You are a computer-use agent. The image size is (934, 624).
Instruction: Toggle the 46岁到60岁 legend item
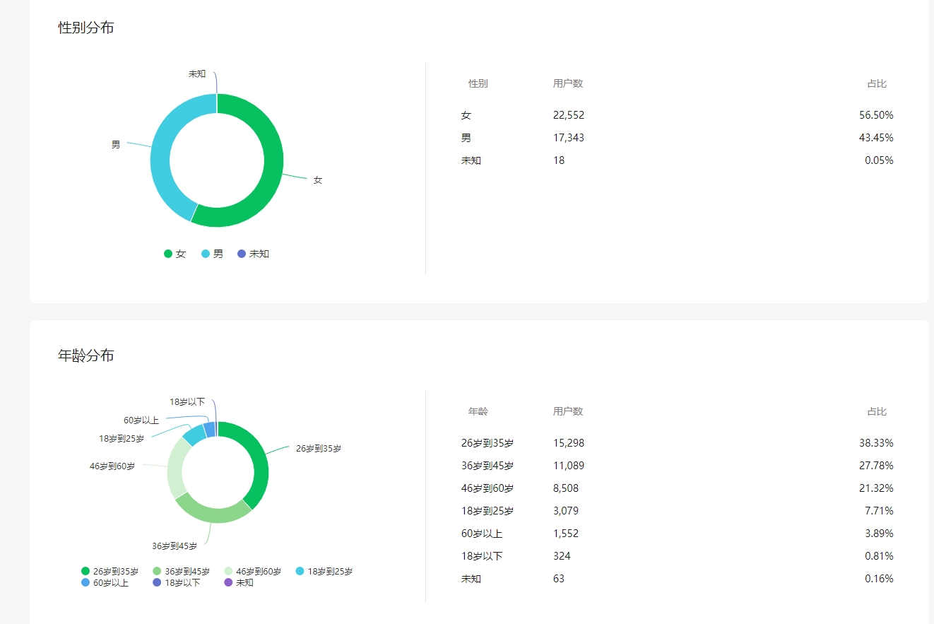[x=252, y=571]
